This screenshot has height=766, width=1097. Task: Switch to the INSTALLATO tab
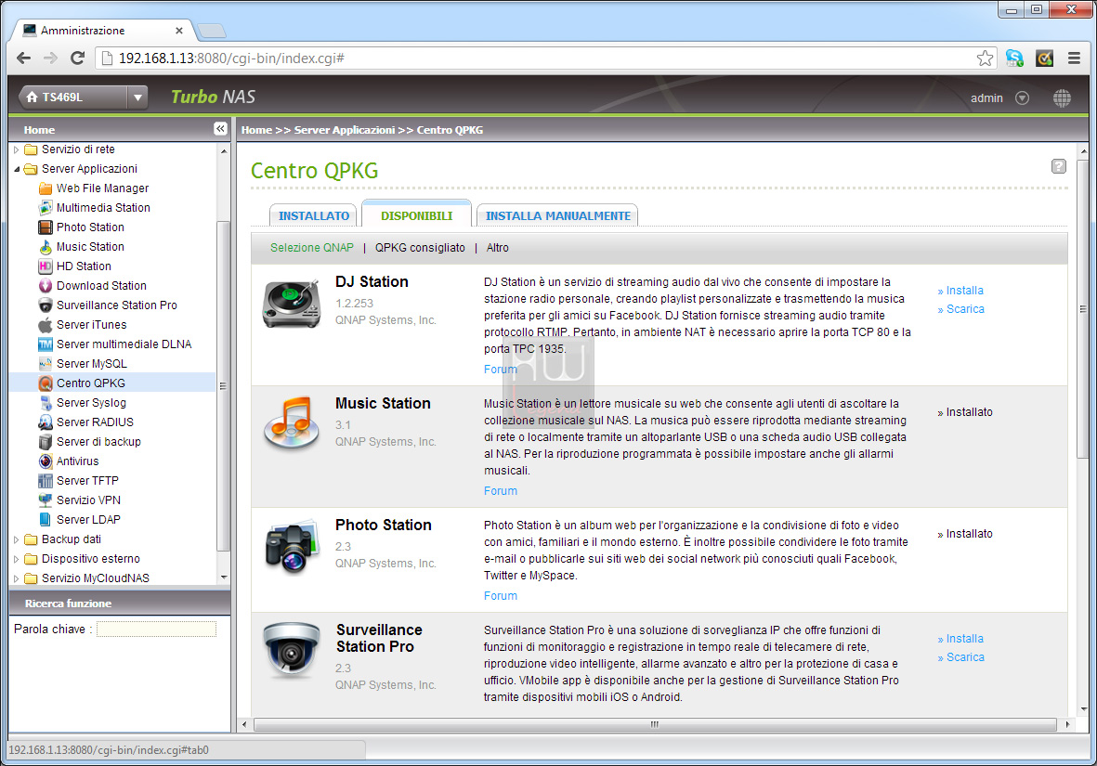pyautogui.click(x=313, y=216)
